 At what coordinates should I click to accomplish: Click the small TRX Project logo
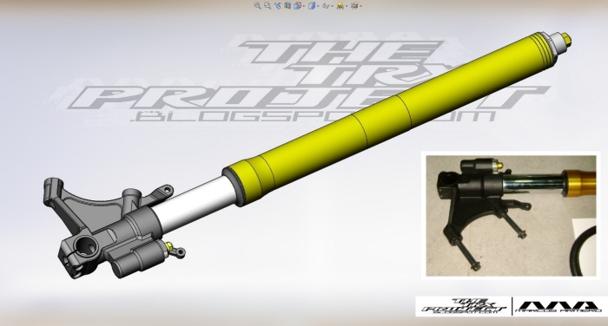pyautogui.click(x=463, y=306)
